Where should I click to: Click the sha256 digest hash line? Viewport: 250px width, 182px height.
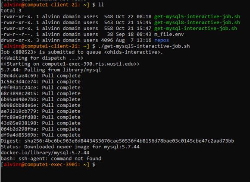coord(117,141)
